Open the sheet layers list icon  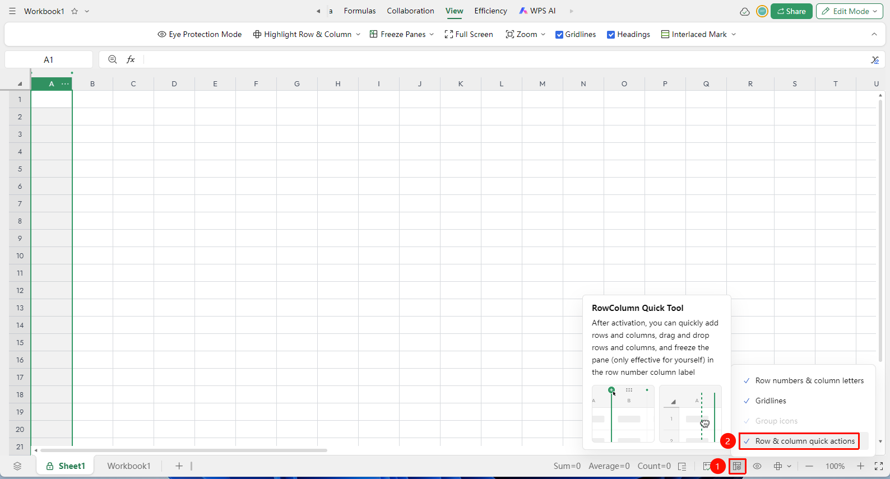(x=17, y=466)
